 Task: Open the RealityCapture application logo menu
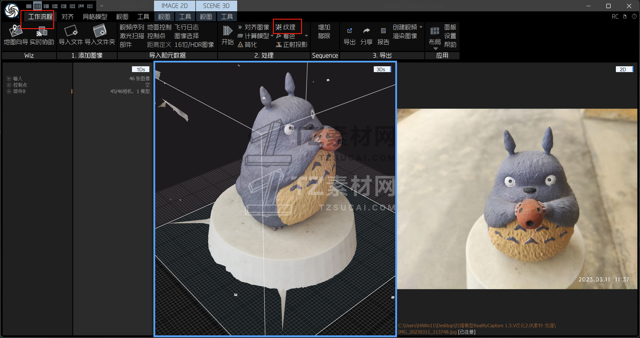pyautogui.click(x=12, y=10)
